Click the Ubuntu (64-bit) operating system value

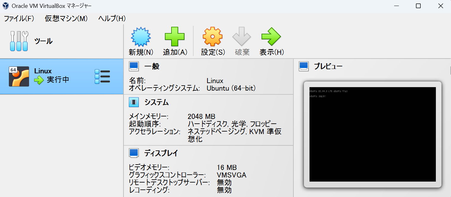click(231, 88)
